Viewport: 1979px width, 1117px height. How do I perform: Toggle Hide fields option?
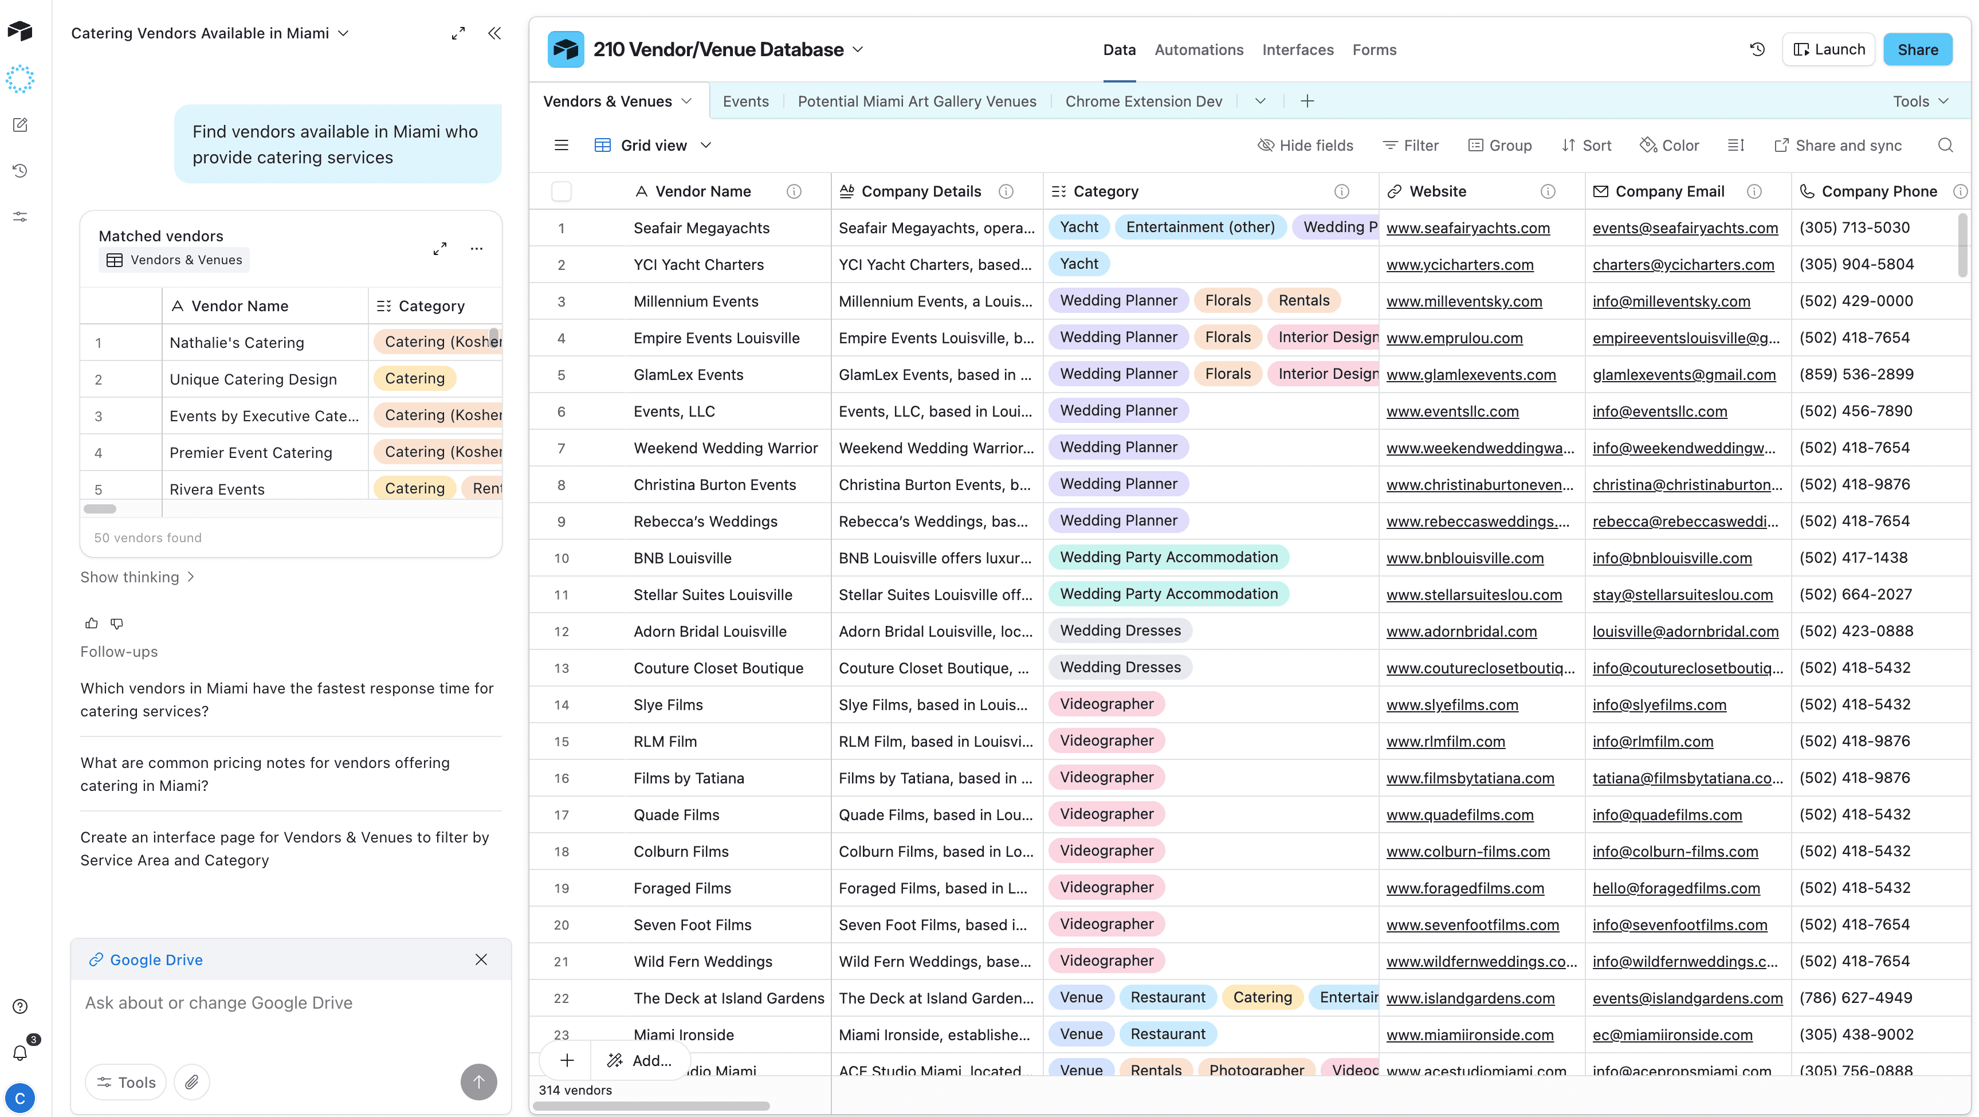(1305, 145)
